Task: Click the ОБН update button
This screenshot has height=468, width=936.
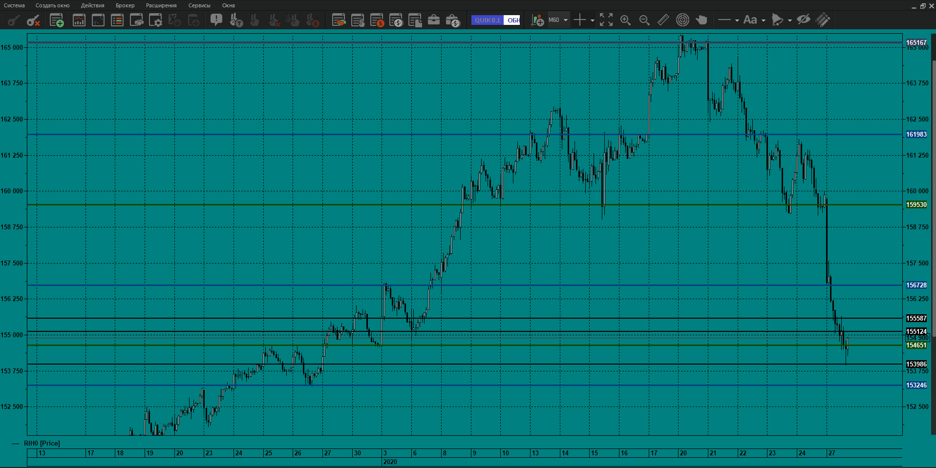Action: click(x=512, y=20)
